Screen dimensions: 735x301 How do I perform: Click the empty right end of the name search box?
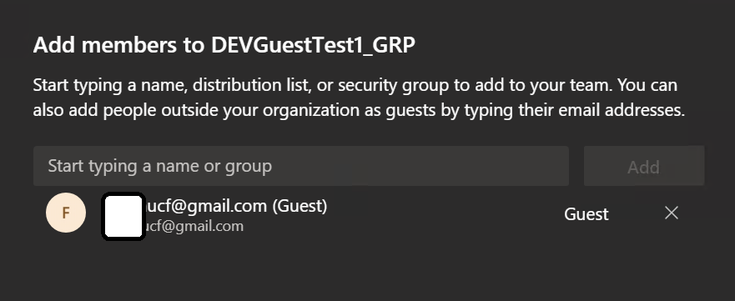click(x=516, y=166)
